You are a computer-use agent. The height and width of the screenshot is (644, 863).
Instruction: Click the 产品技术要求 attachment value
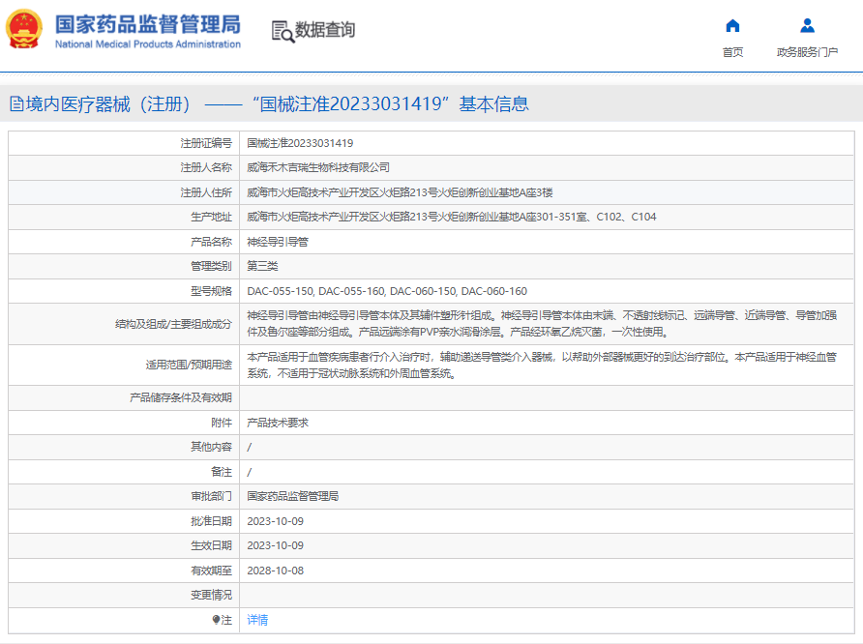278,423
